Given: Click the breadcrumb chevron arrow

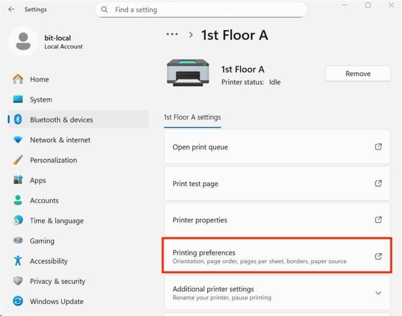Looking at the screenshot, I should [191, 35].
